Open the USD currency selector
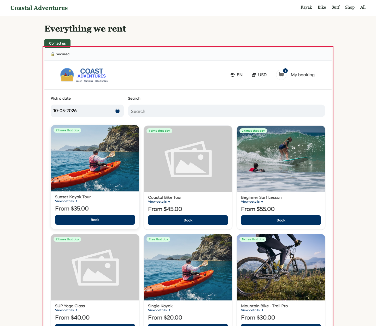 tap(259, 75)
